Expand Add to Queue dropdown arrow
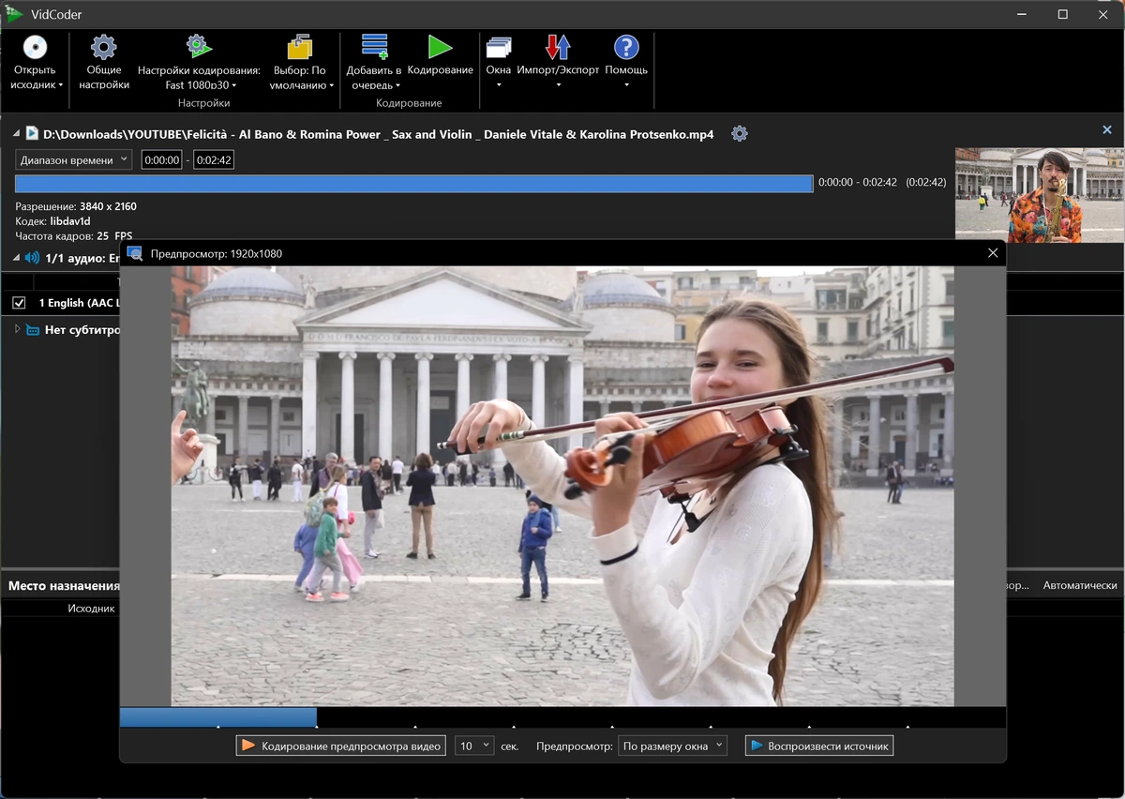Viewport: 1125px width, 799px height. point(399,85)
